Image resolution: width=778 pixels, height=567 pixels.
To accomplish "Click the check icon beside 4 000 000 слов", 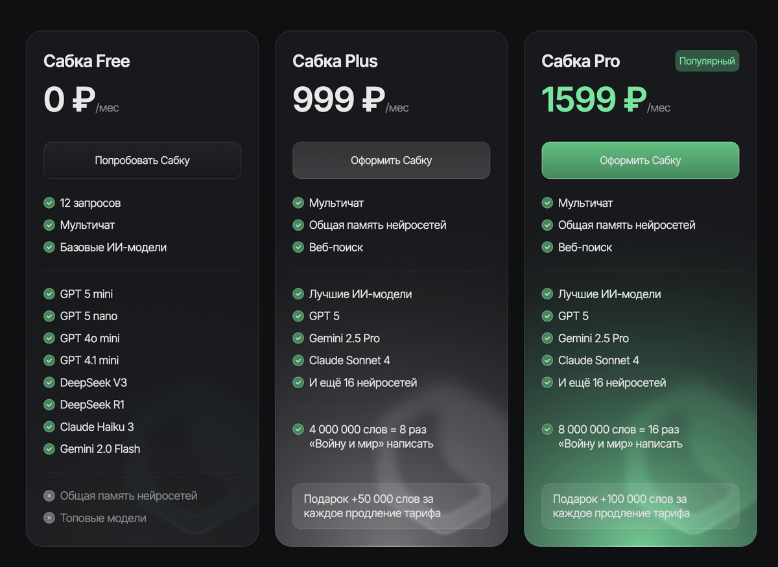I will tap(298, 429).
